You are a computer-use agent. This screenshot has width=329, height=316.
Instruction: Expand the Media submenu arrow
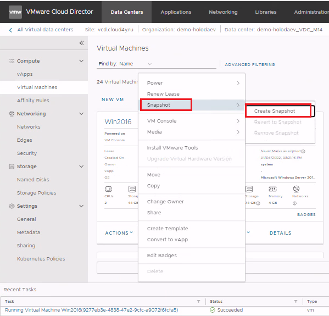pyautogui.click(x=238, y=132)
